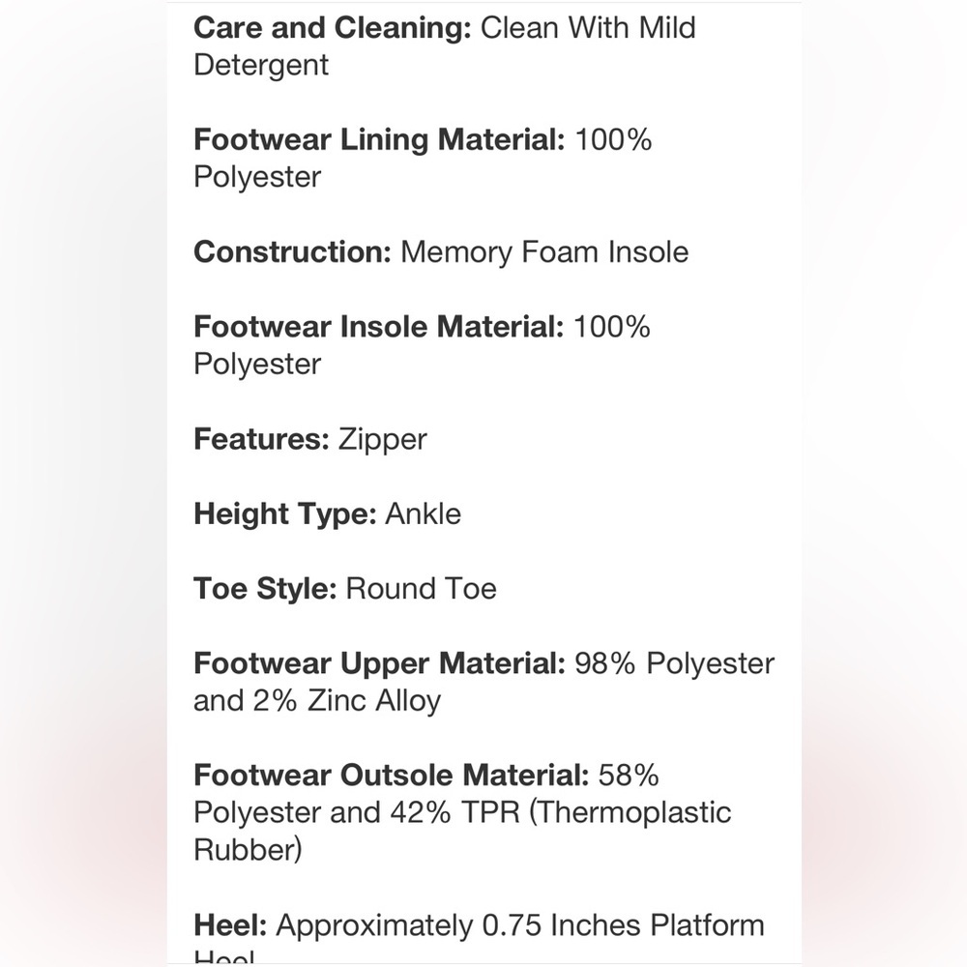Select the Zipper feature text

click(x=382, y=439)
